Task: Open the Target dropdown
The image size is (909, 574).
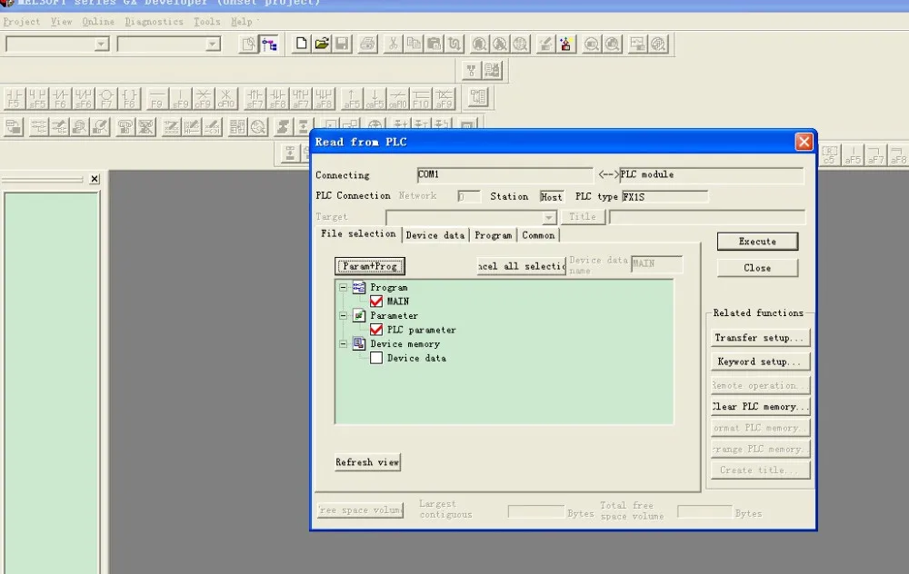Action: 548,218
